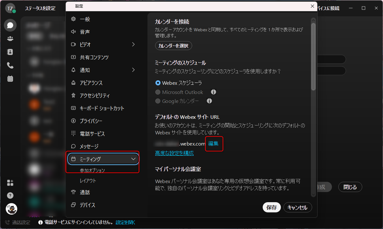Open the Calling phone icon in sidebar
This screenshot has width=383, height=229.
point(10,65)
